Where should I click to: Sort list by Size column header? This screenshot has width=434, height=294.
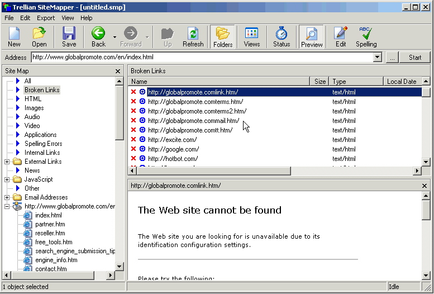(x=319, y=82)
